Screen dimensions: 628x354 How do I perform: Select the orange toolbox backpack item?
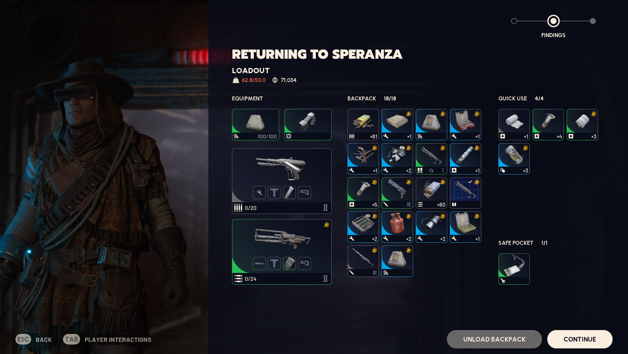pos(465,125)
